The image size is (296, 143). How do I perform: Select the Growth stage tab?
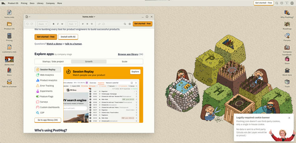89,61
